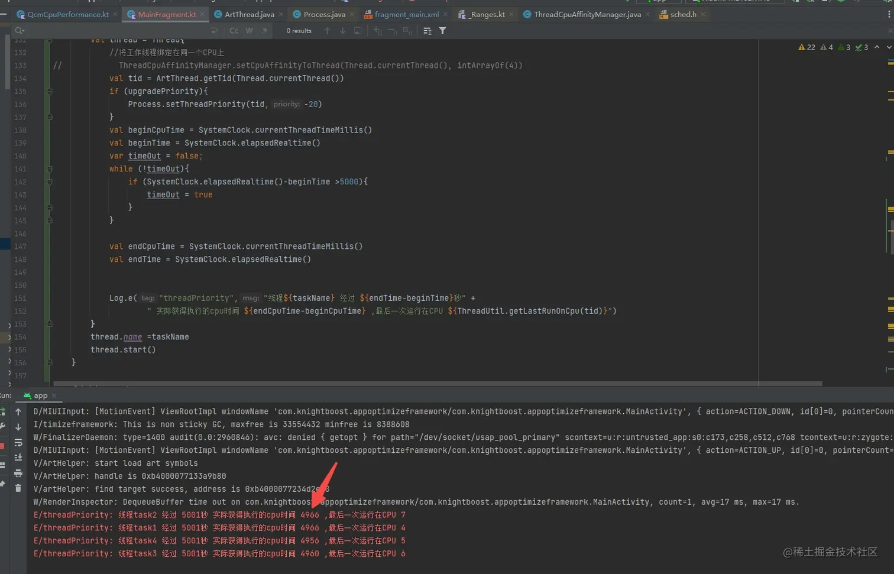Toggle search in selection only
894x574 pixels.
point(358,31)
